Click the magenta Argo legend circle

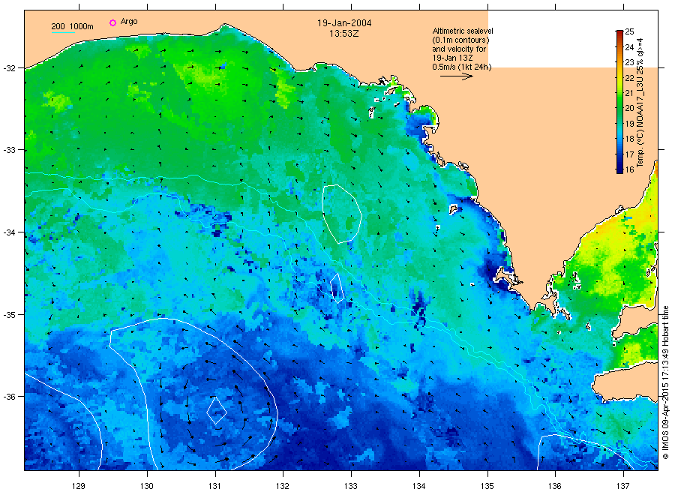pos(112,22)
